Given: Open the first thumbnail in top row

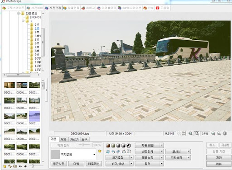Looking at the screenshot, I should 10,85.
